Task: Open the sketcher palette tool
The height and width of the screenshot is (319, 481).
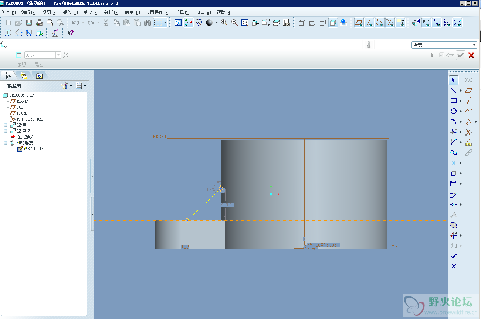Action: point(454,225)
